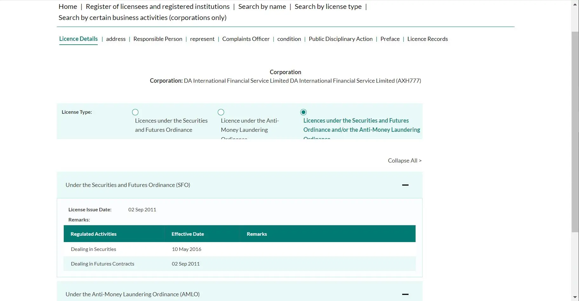Click the scrollbar down arrow
Image resolution: width=579 pixels, height=301 pixels.
point(575,297)
